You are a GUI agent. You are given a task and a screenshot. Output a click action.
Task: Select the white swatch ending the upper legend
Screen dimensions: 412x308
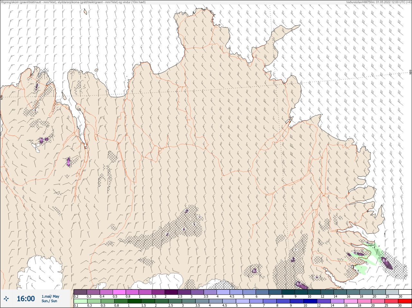405,292
